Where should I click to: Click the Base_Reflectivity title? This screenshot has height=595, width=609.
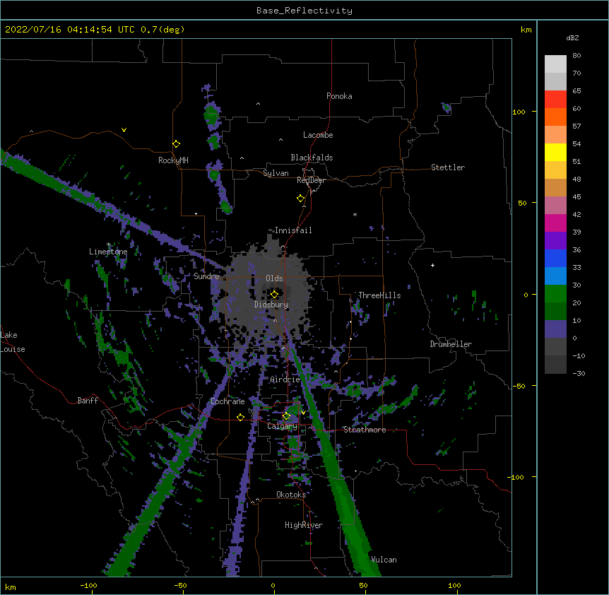click(304, 11)
